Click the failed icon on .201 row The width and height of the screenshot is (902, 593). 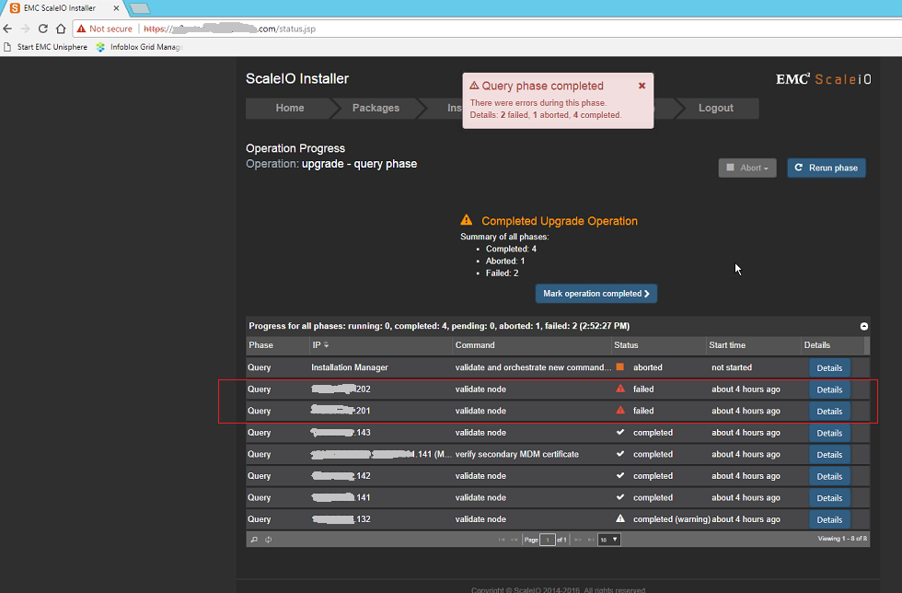[x=620, y=410]
